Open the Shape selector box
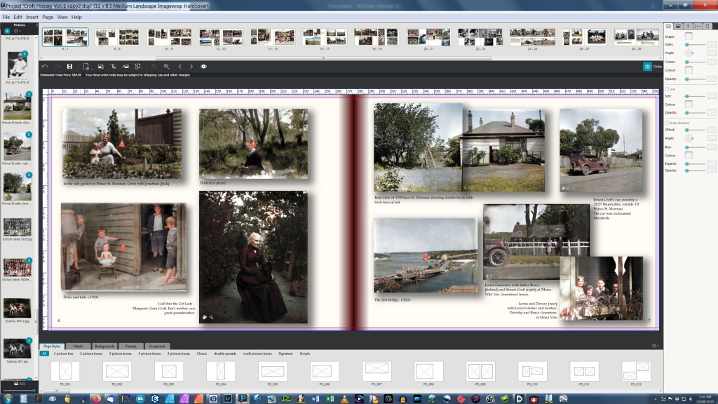718x404 pixels. pyautogui.click(x=689, y=36)
